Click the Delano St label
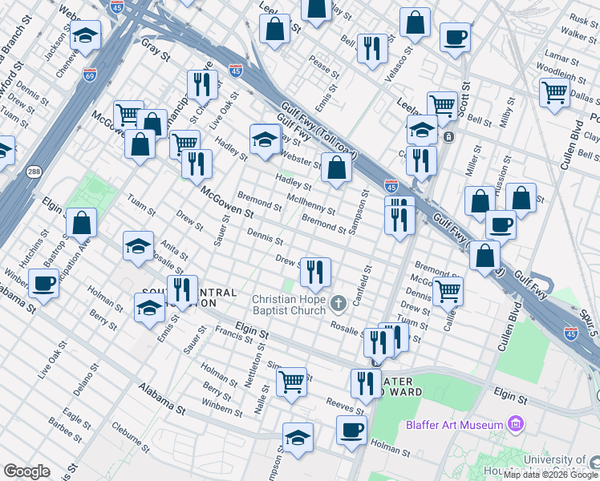 click(x=86, y=380)
